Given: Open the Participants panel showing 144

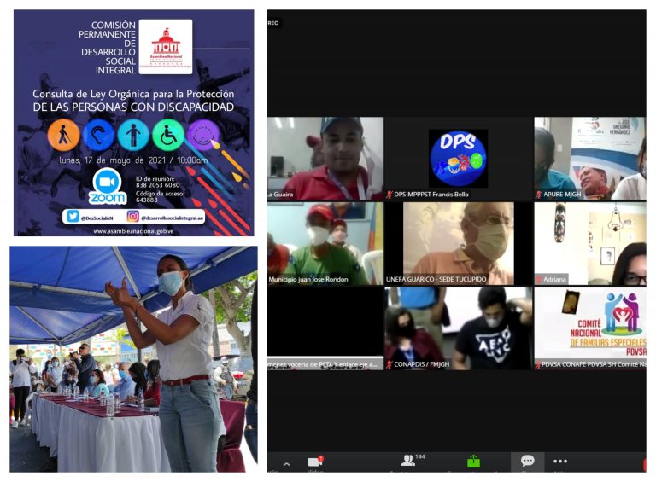Looking at the screenshot, I should tap(408, 461).
